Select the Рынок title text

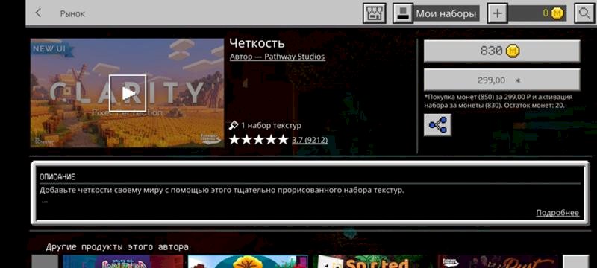pyautogui.click(x=72, y=13)
